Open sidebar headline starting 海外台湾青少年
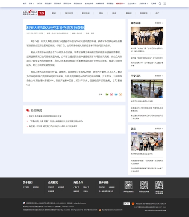The height and width of the screenshot is (217, 189). click(147, 64)
